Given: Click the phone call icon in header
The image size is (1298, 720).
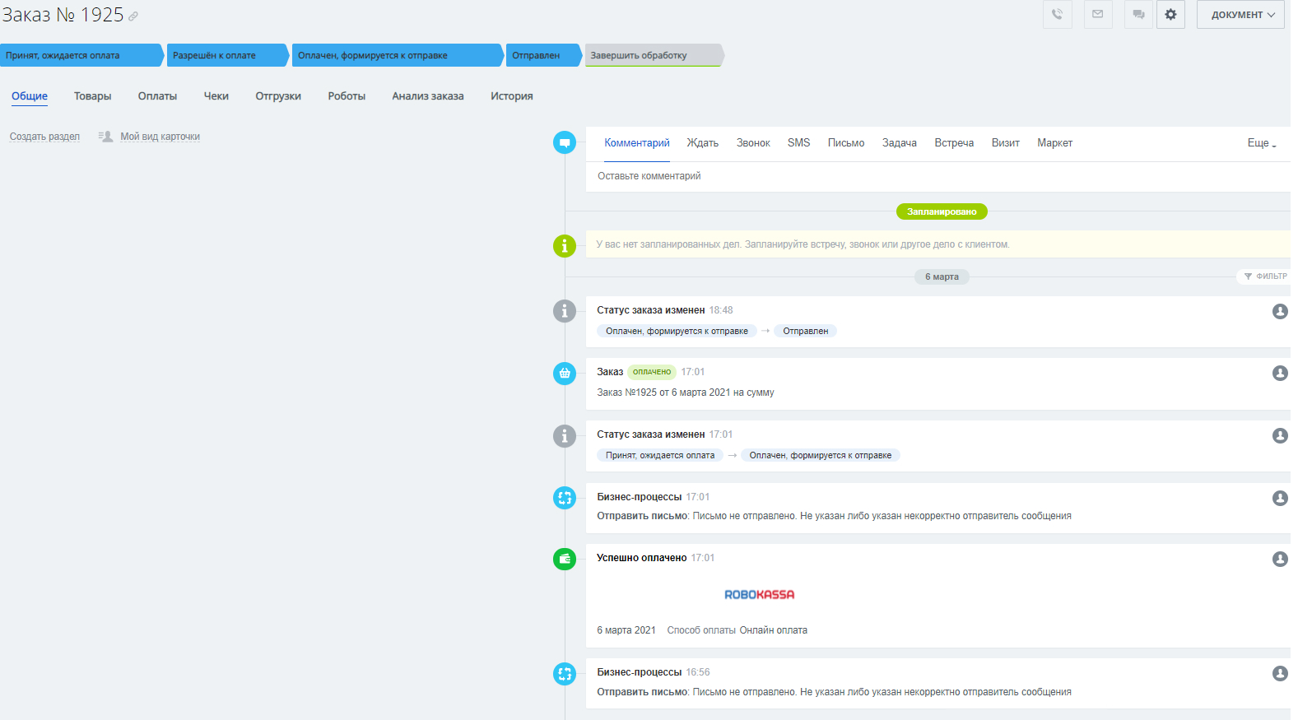Looking at the screenshot, I should [1057, 15].
